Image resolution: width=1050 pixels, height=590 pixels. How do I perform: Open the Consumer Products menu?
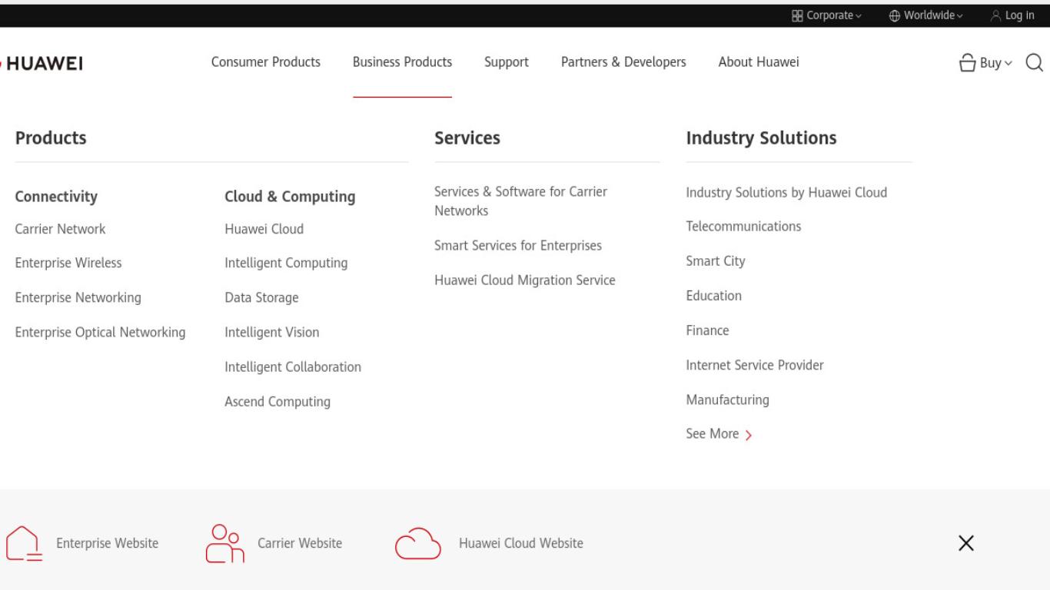point(266,62)
